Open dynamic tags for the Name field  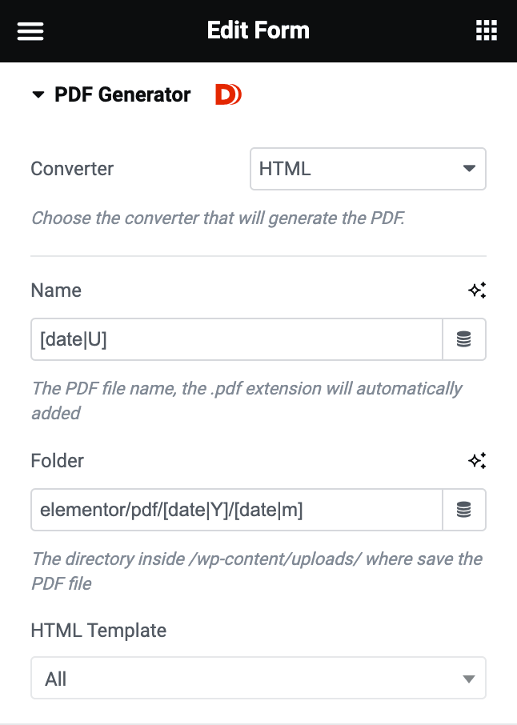[464, 339]
